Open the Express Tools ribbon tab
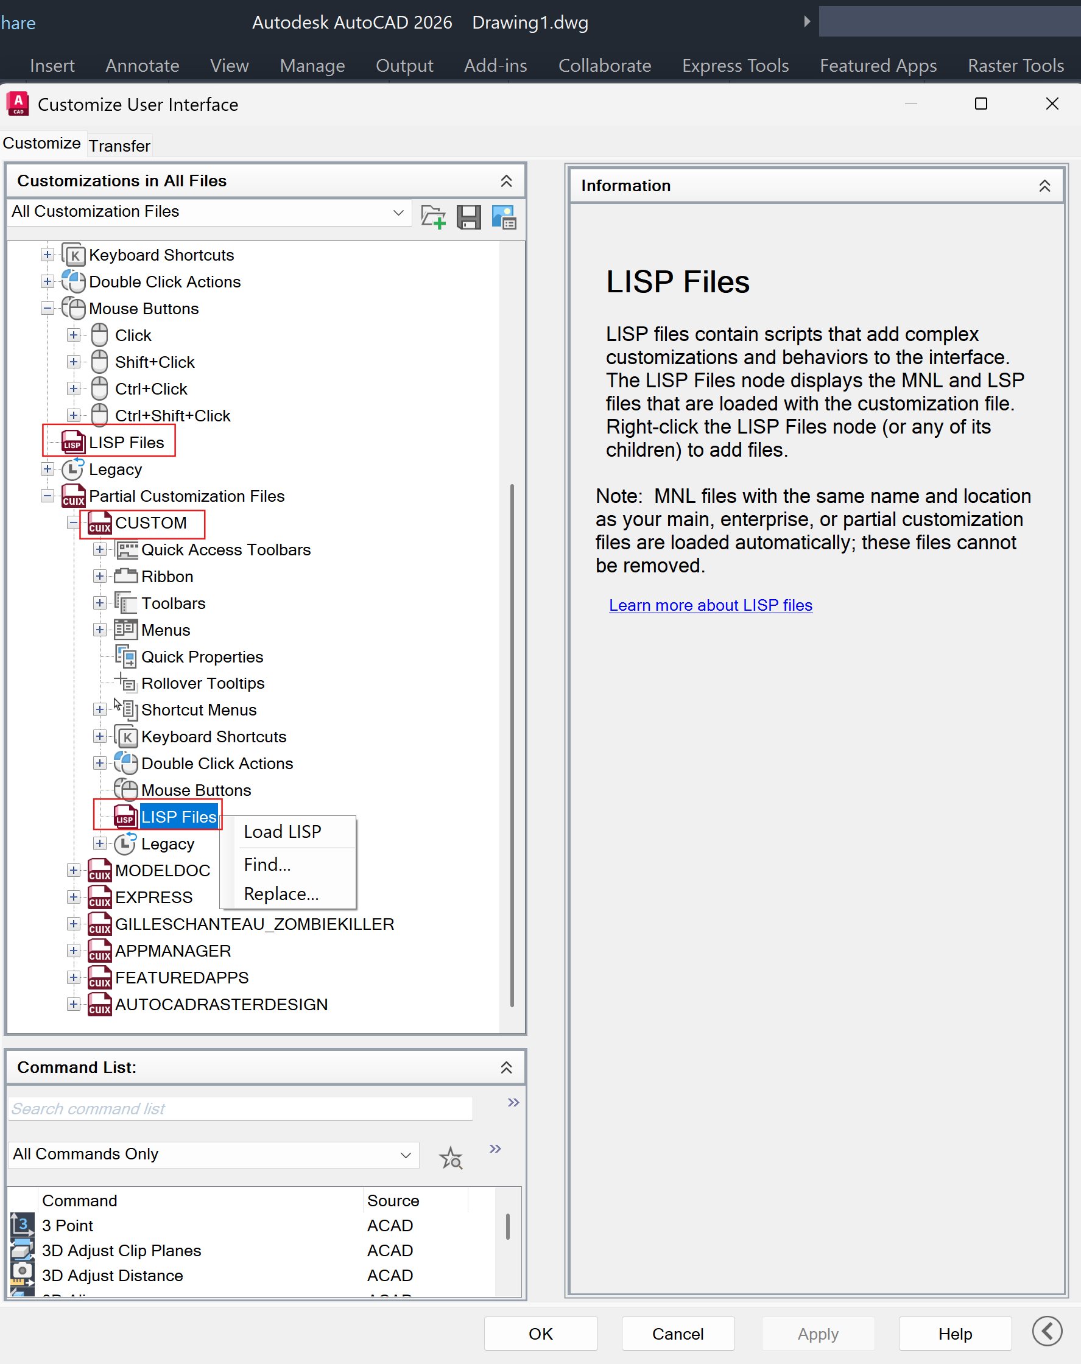This screenshot has height=1364, width=1081. pos(735,65)
